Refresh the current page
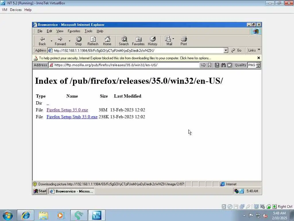The height and width of the screenshot is (221, 294). pos(93,41)
